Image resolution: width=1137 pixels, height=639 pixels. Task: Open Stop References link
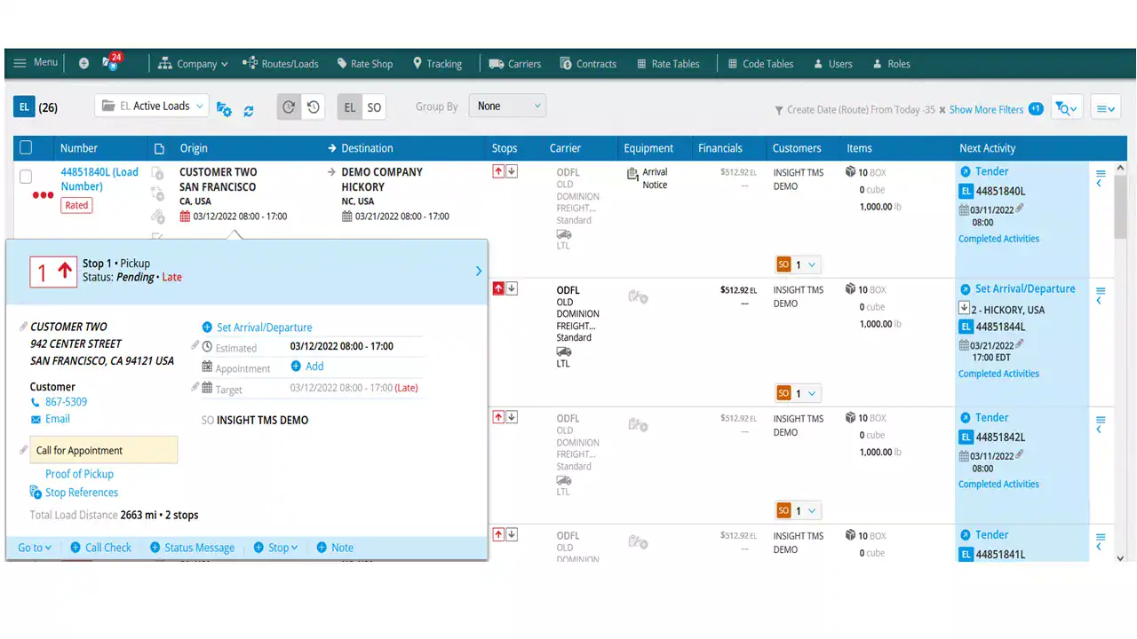82,493
